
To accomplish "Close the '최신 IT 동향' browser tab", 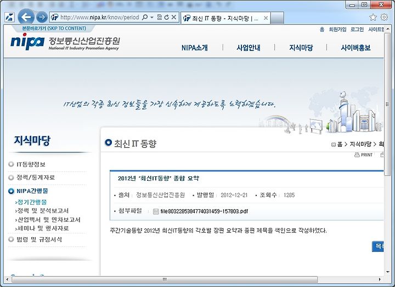I will coord(266,18).
